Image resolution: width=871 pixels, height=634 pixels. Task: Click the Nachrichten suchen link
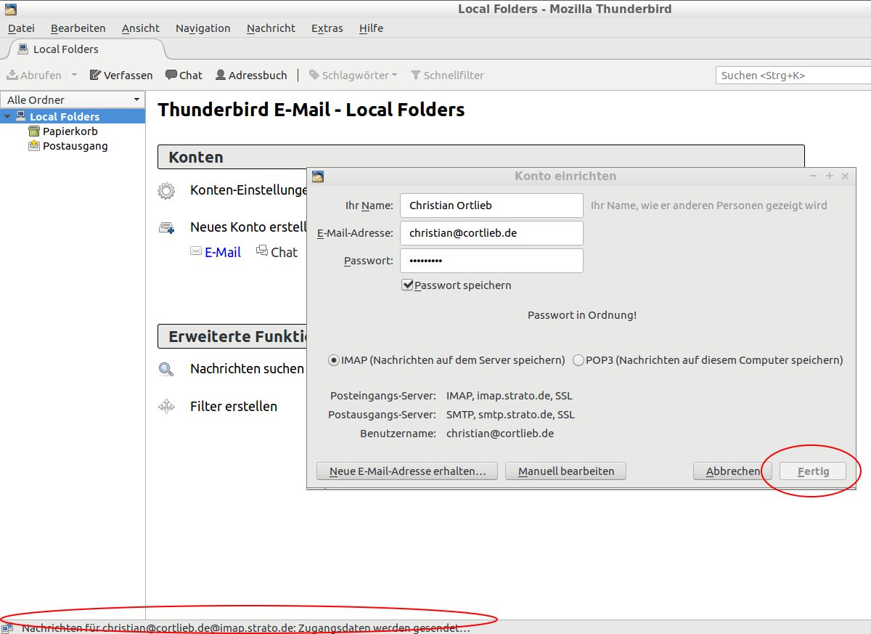tap(247, 369)
